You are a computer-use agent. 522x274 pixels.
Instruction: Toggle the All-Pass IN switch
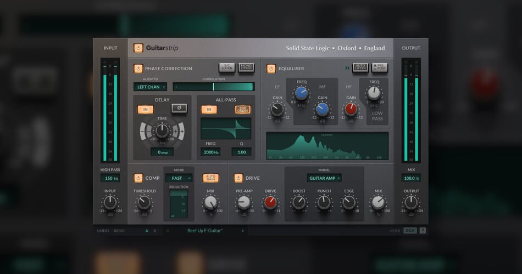coord(209,109)
